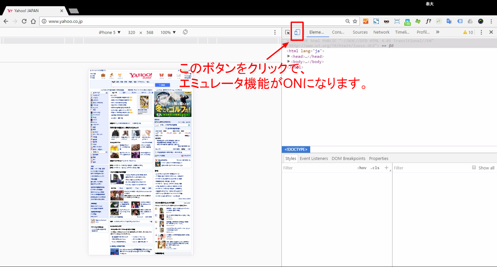The height and width of the screenshot is (267, 497).
Task: Select the Event Listeners tab
Action: 314,159
